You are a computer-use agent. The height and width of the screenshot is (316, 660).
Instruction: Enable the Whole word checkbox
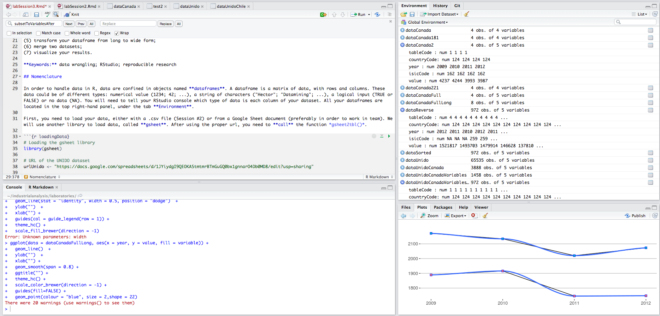pyautogui.click(x=67, y=33)
